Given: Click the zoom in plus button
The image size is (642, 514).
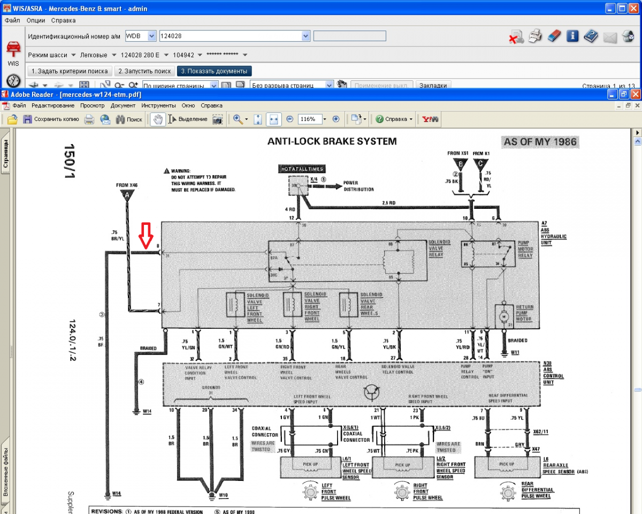Looking at the screenshot, I should pyautogui.click(x=336, y=119).
